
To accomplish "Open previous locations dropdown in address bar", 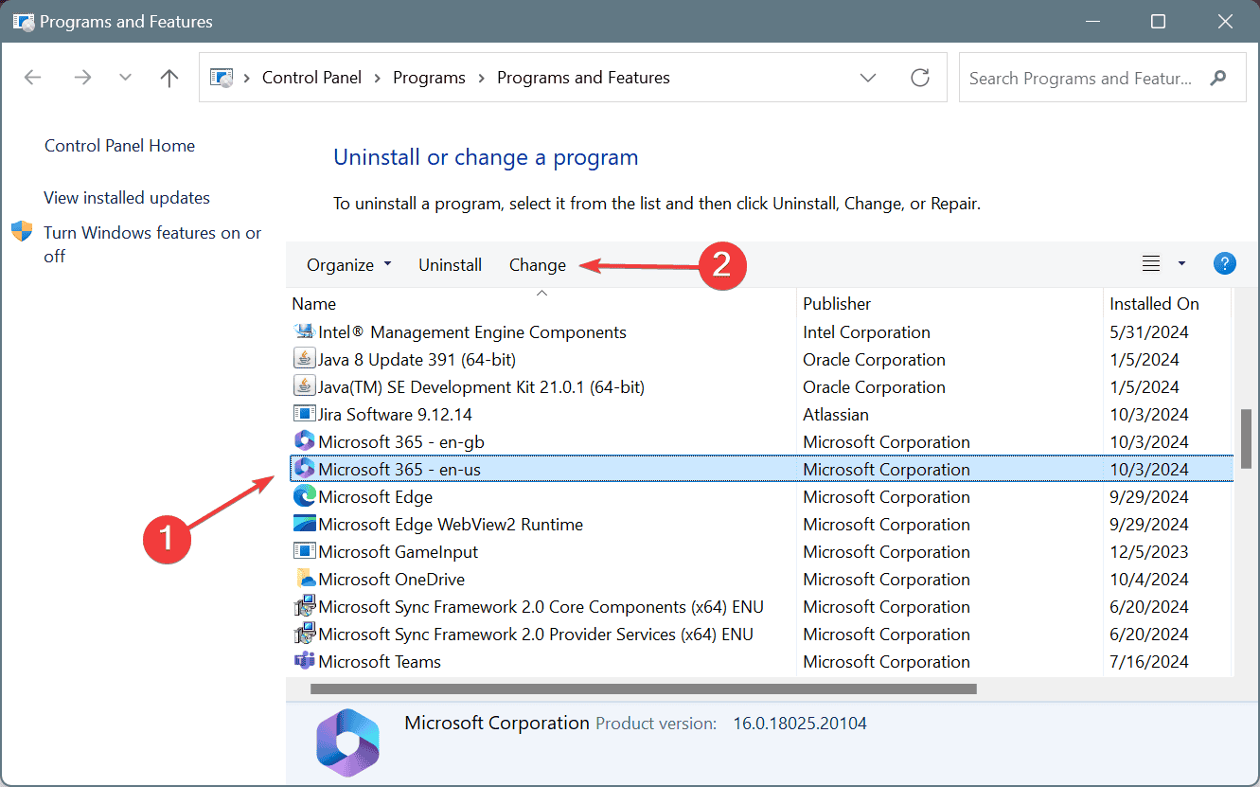I will 868,78.
